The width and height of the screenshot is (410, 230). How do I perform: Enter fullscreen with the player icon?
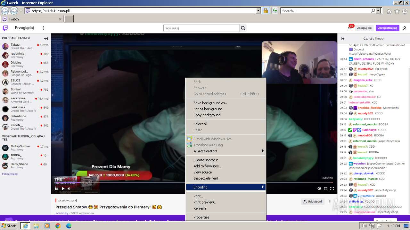point(332,188)
